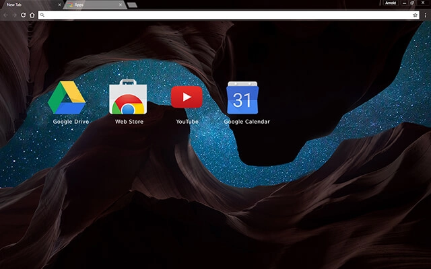Close the Apps tab
The width and height of the screenshot is (431, 269).
tap(121, 5)
